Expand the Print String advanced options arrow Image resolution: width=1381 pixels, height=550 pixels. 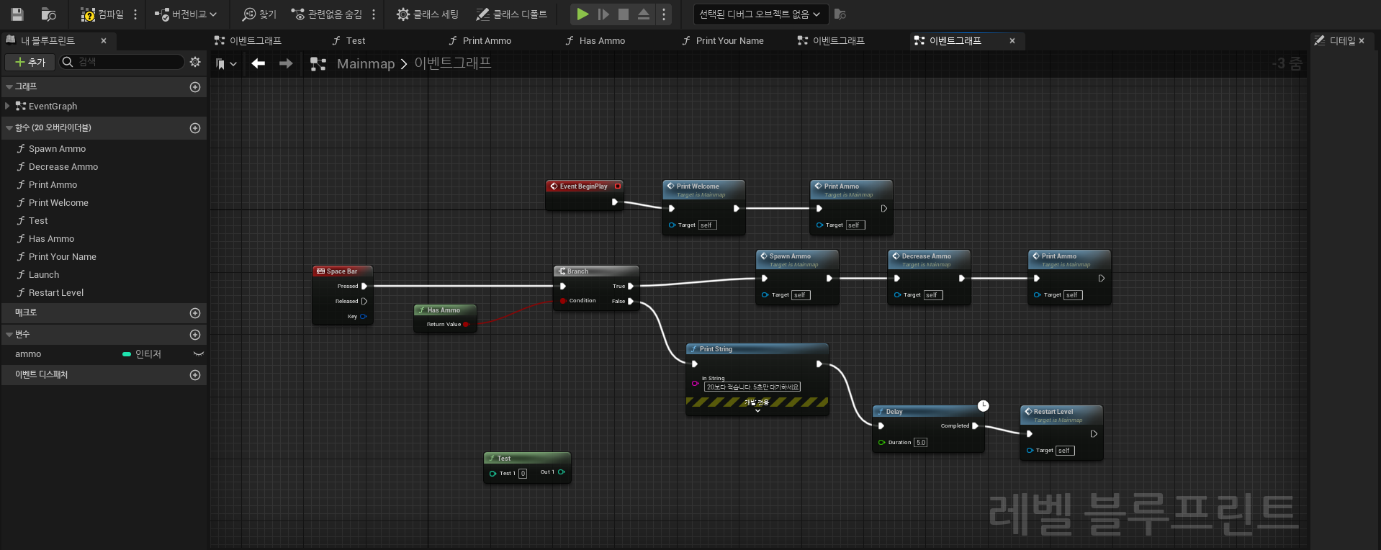757,410
